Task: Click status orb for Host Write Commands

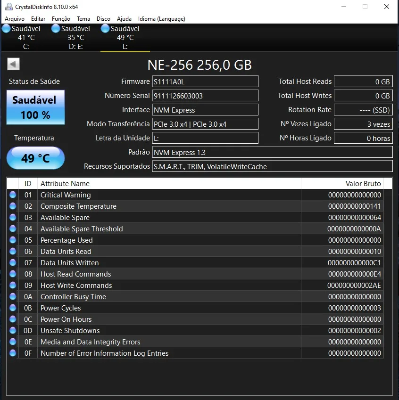Action: (x=13, y=285)
